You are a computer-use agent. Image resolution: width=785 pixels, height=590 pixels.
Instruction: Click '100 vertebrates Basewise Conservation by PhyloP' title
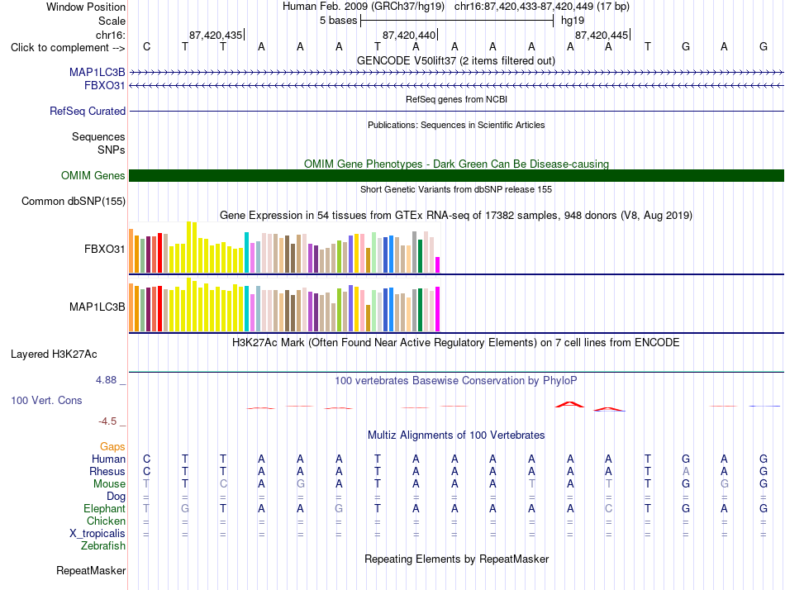click(x=456, y=381)
